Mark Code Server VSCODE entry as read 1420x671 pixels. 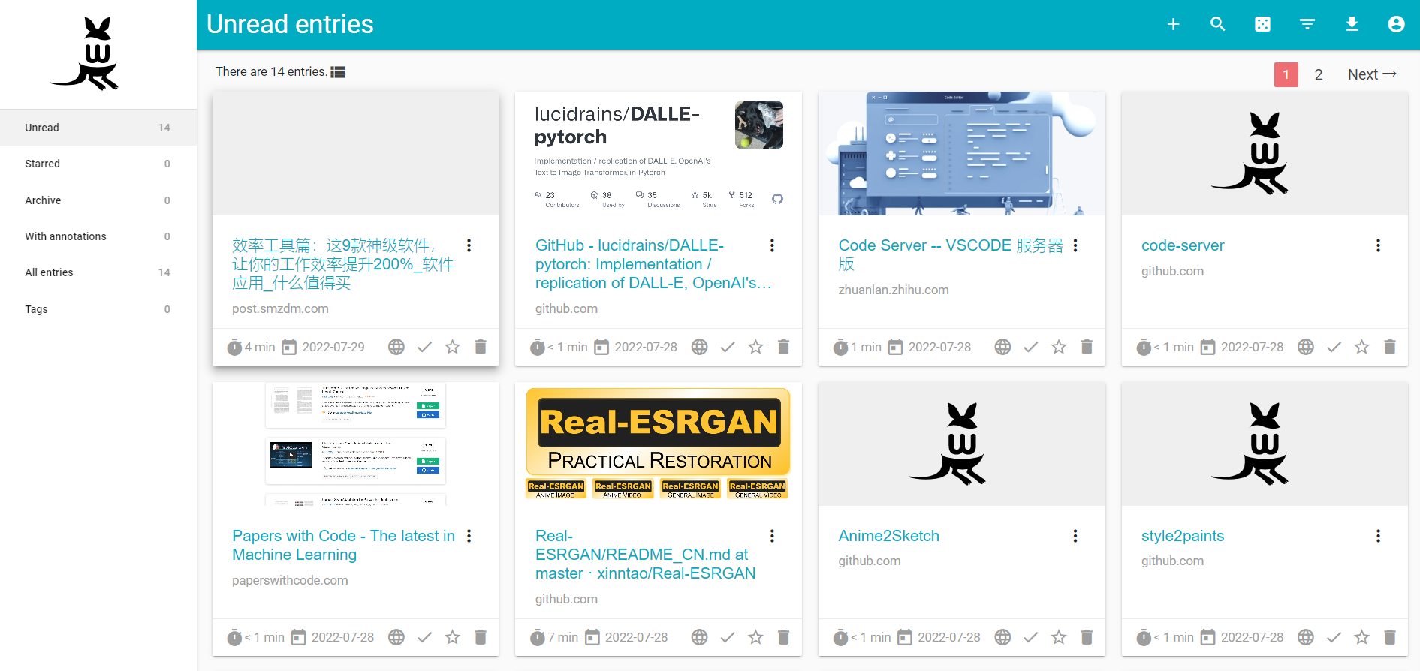[1031, 347]
